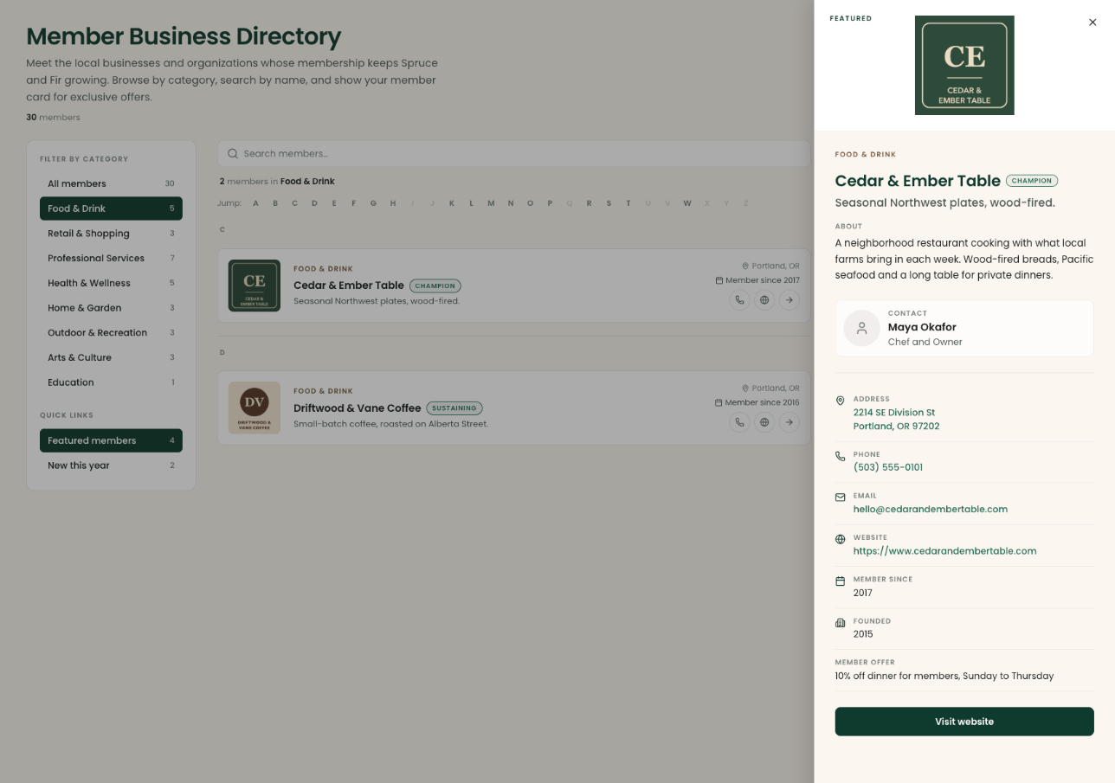Image resolution: width=1115 pixels, height=783 pixels.
Task: Click the website globe icon on Cedar & Ember Table card
Action: 764,300
